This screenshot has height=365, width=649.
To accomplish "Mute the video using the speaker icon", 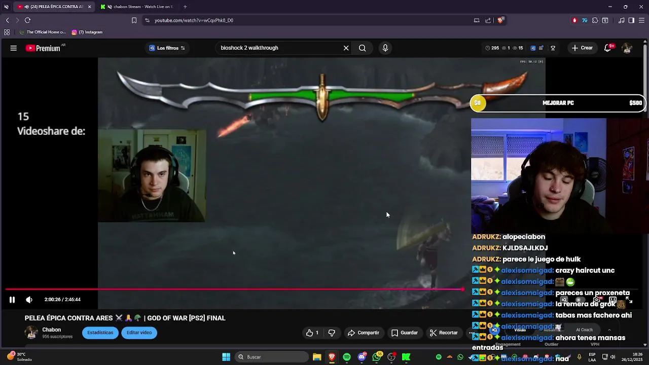I will click(29, 300).
